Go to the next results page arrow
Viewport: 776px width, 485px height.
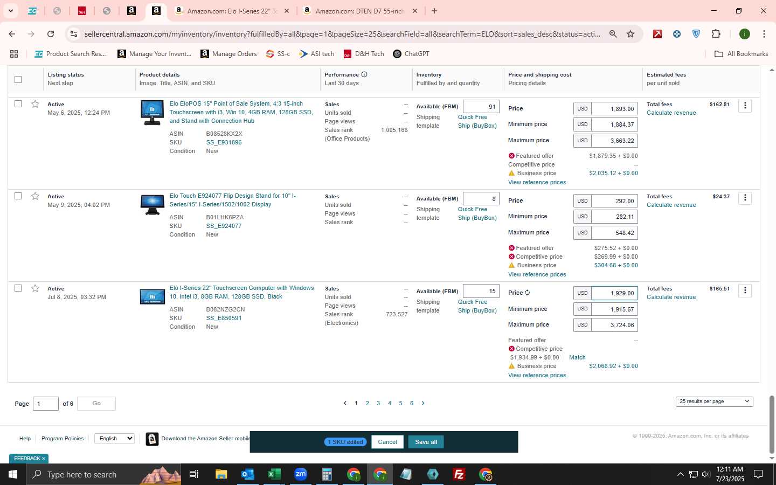423,403
